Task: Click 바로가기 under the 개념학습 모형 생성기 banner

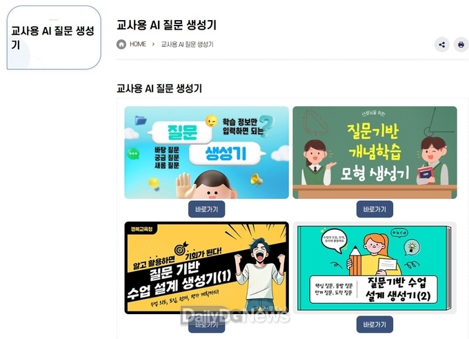Action: point(375,209)
